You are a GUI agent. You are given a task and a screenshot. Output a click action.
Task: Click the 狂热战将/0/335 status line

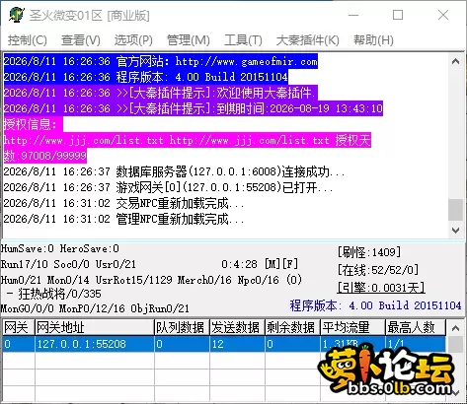[x=54, y=294]
